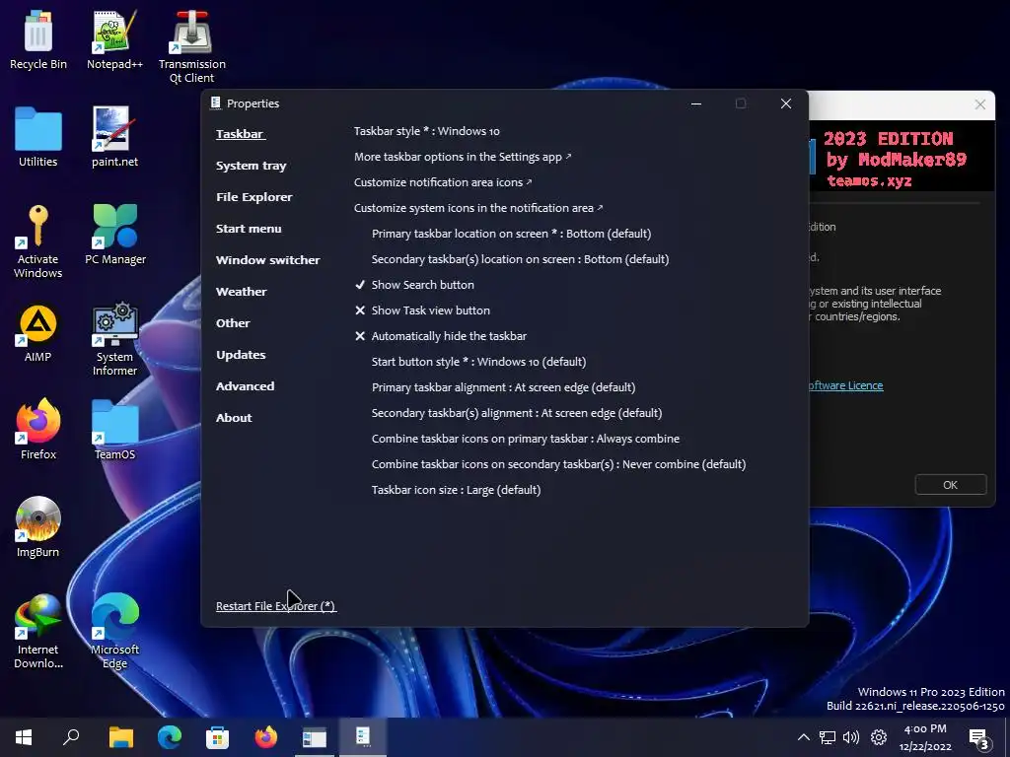The image size is (1010, 757).
Task: Open the Windows Start button
Action: coord(24,737)
